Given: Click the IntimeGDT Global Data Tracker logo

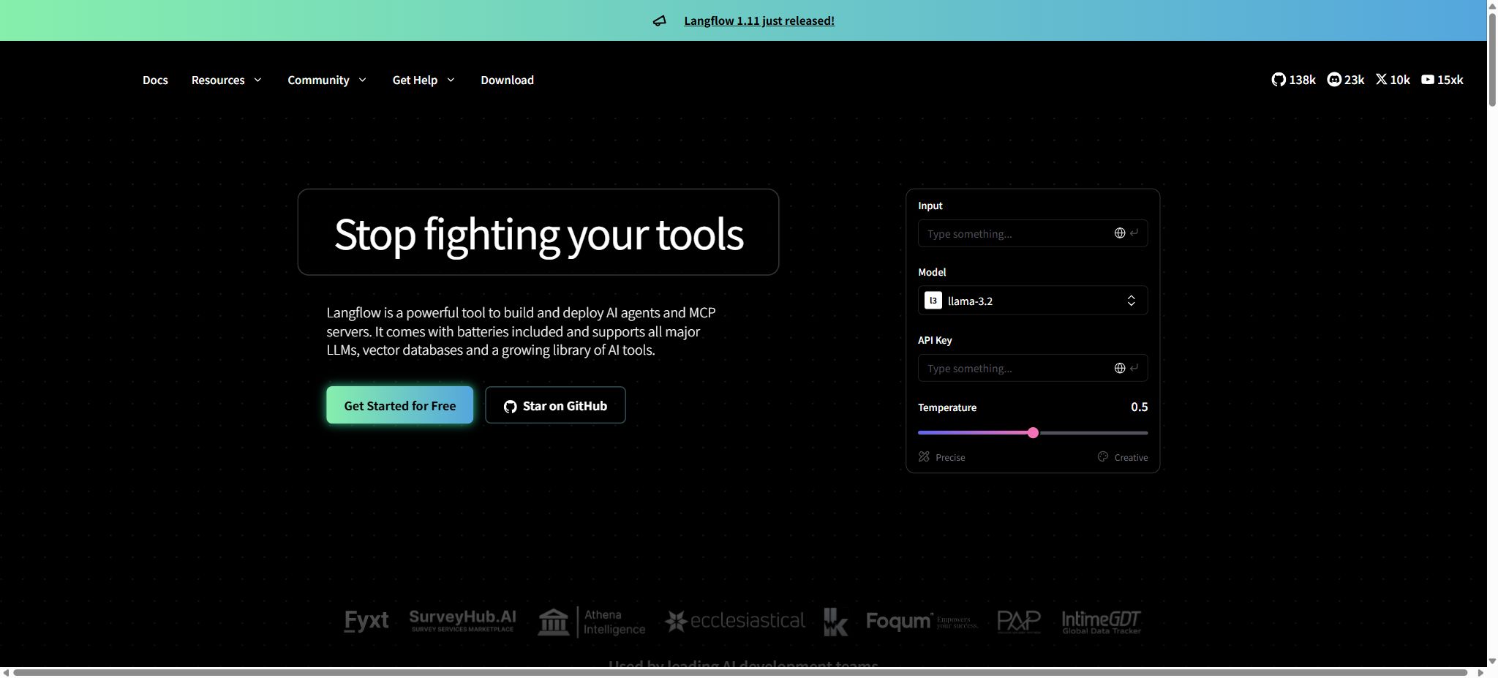Looking at the screenshot, I should tap(1102, 622).
